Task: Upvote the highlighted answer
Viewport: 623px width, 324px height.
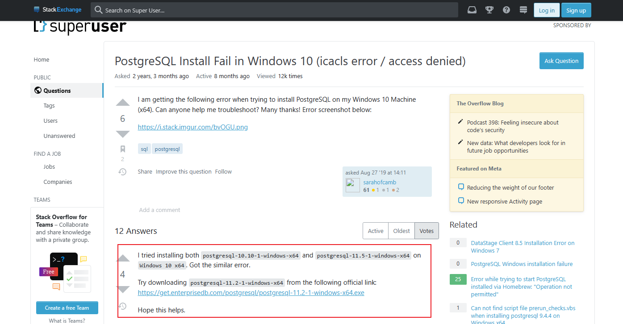Action: coord(123,258)
